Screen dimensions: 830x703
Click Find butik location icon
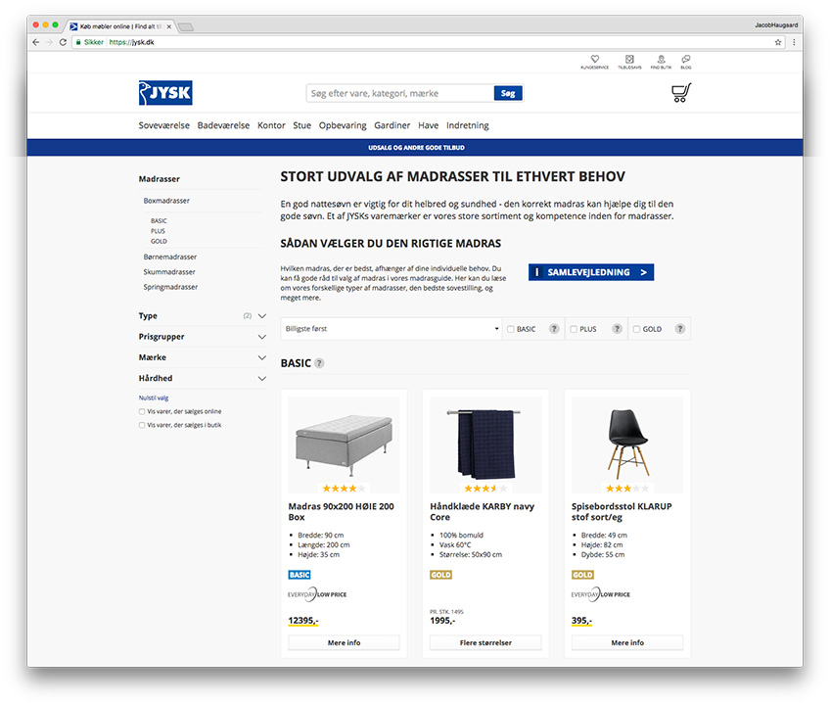[661, 62]
